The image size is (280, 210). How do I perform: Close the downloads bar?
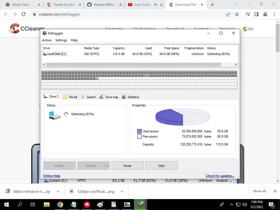pos(275,191)
